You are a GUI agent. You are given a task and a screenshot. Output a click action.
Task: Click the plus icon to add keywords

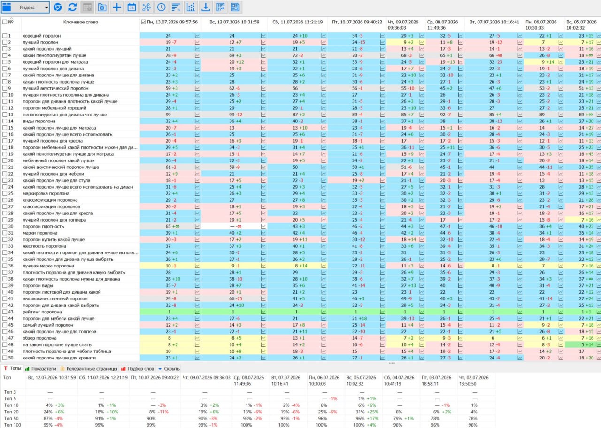[117, 7]
